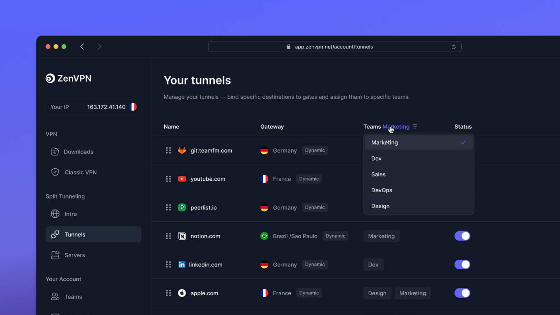
Task: Grab the drag handle for apple.com
Action: click(168, 293)
